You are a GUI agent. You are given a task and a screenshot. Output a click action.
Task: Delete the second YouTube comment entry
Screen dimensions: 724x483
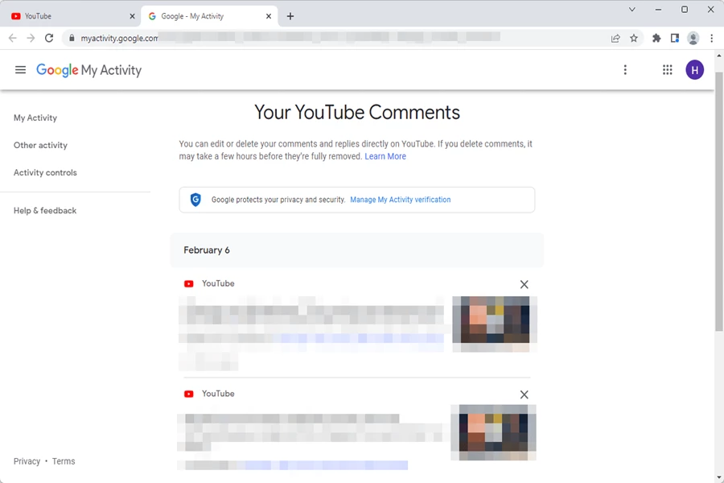click(524, 394)
